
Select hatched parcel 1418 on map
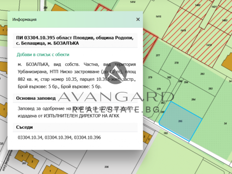183,31
